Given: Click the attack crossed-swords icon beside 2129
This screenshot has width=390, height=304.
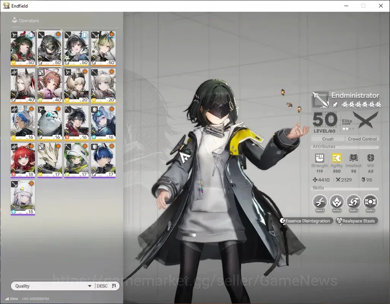Looking at the screenshot, I should pos(338,180).
